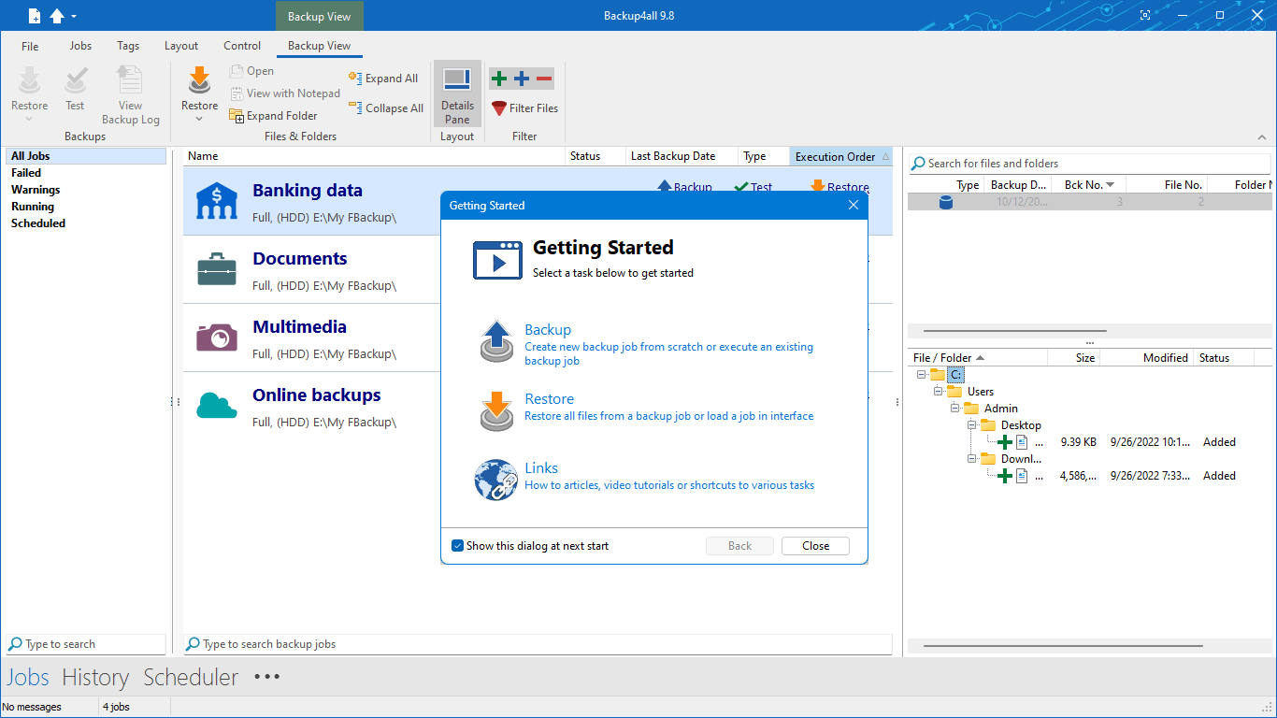1277x718 pixels.
Task: Click the Expand Folder ribbon icon
Action: [237, 116]
